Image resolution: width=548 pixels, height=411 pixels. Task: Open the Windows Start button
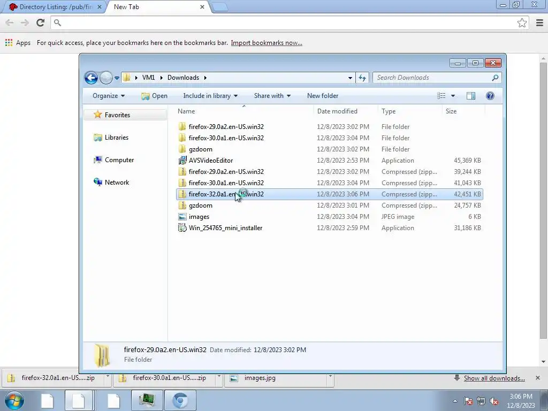pyautogui.click(x=14, y=400)
